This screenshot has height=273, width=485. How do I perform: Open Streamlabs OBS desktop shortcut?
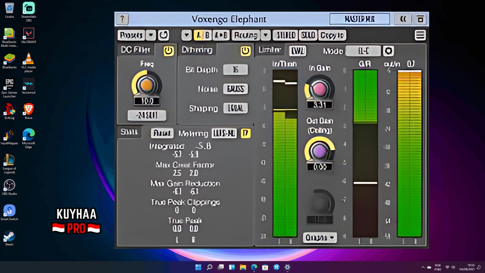click(x=28, y=12)
